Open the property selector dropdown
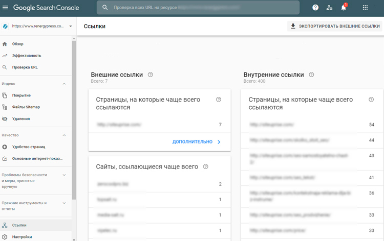The width and height of the screenshot is (384, 241). (x=70, y=26)
